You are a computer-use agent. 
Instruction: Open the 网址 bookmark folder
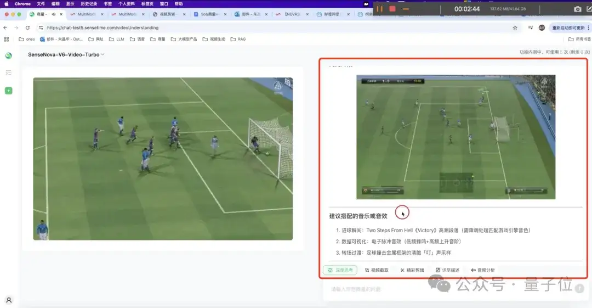[96, 39]
